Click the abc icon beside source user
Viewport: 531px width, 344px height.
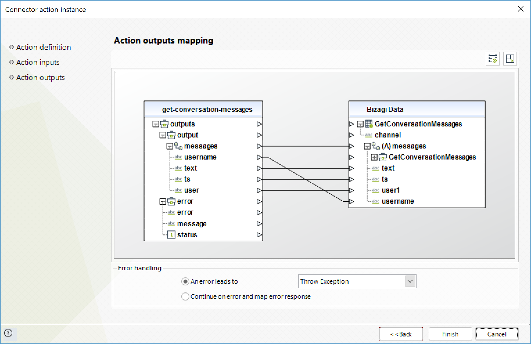[178, 190]
